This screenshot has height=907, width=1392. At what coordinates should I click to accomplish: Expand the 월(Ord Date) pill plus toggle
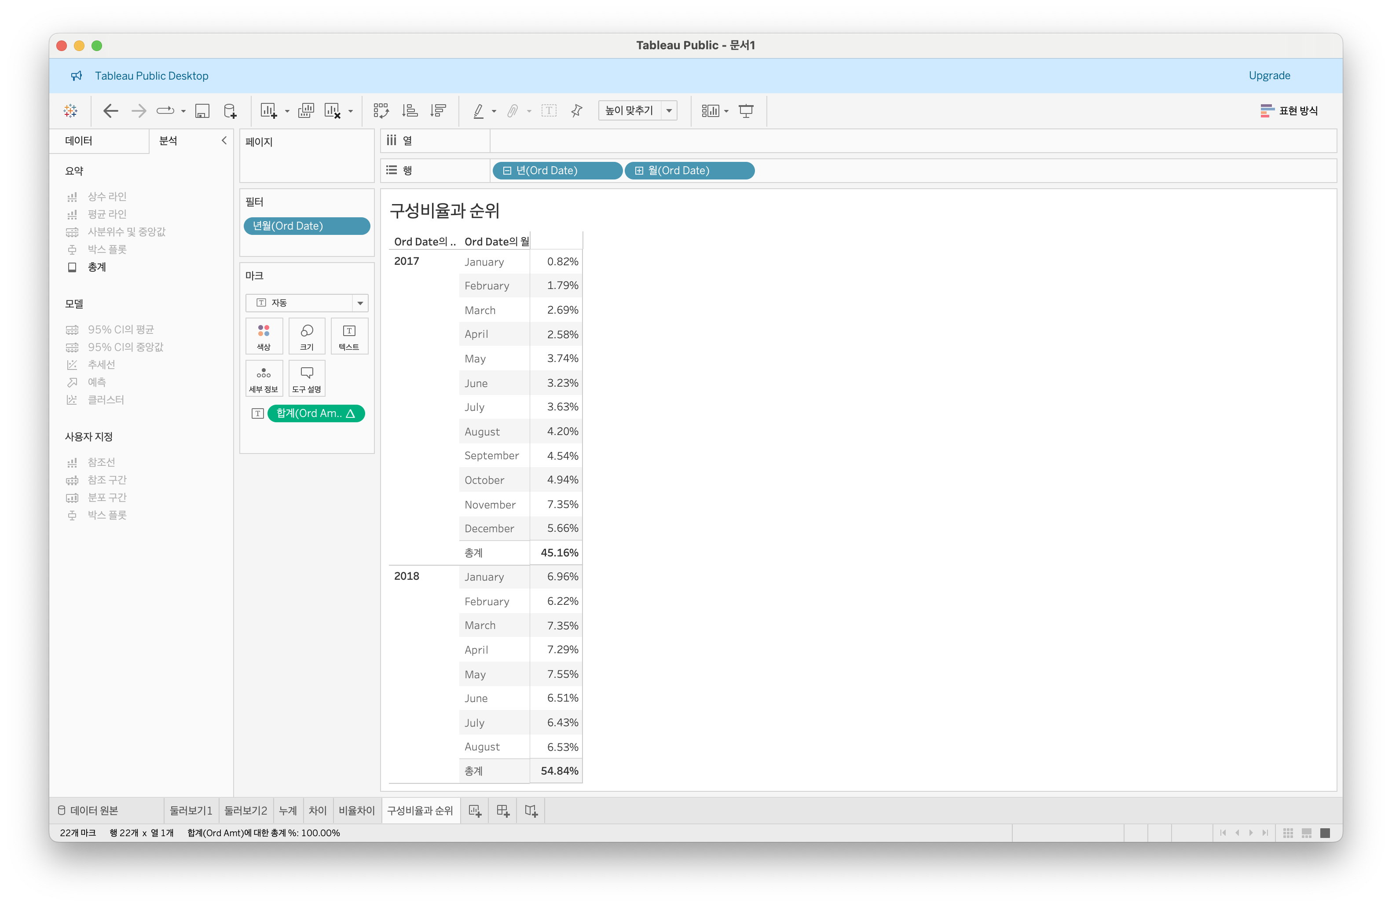tap(639, 171)
